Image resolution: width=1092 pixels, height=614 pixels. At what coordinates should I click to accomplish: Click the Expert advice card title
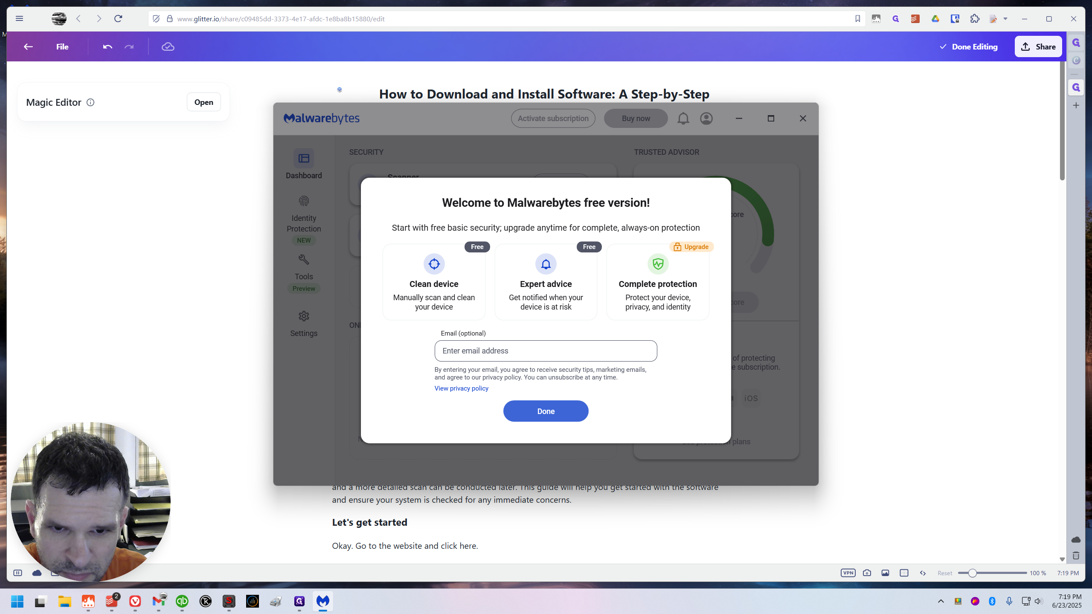(x=546, y=284)
